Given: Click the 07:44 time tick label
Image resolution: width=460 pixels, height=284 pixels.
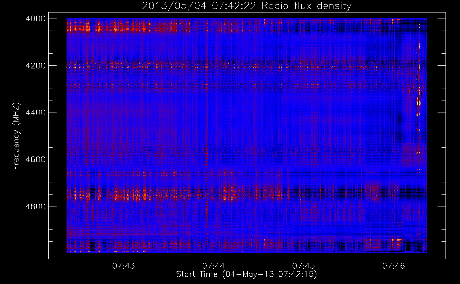Looking at the screenshot, I should (x=214, y=266).
